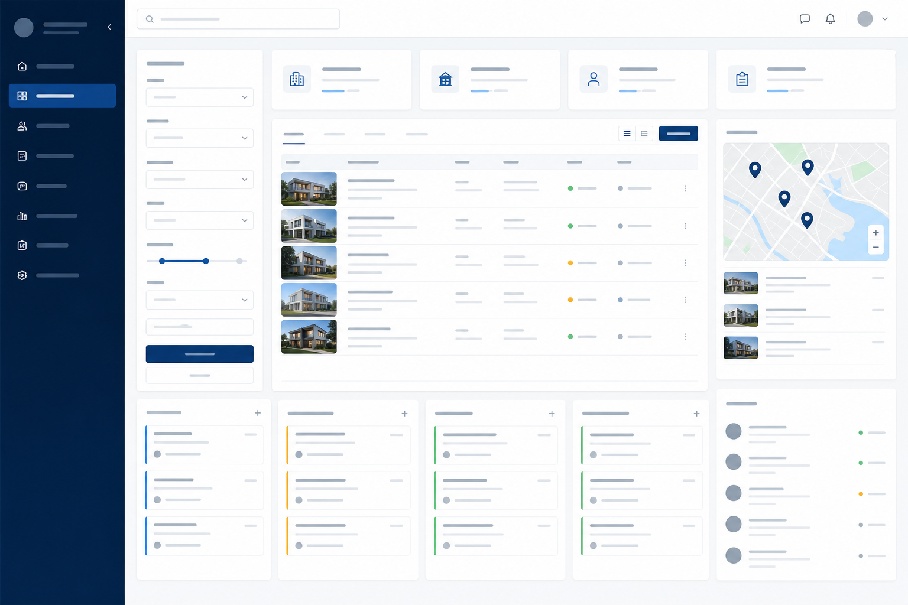Open the user account chevron in top bar
The image size is (908, 605).
coord(885,19)
